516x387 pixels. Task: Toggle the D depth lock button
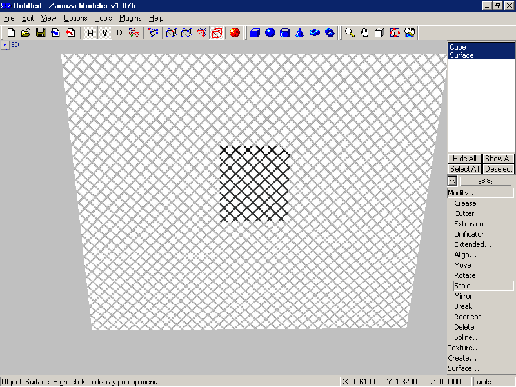119,33
